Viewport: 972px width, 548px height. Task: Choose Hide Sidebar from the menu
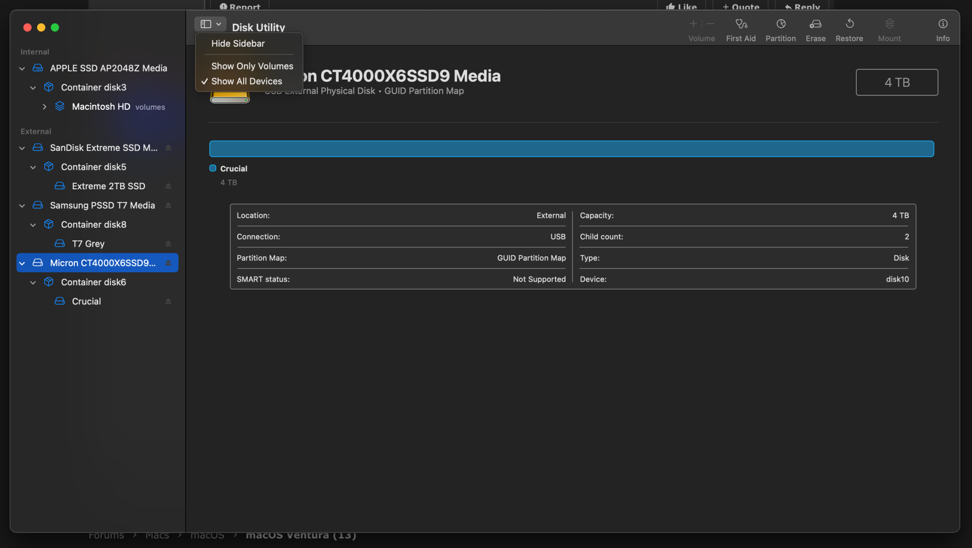tap(238, 44)
